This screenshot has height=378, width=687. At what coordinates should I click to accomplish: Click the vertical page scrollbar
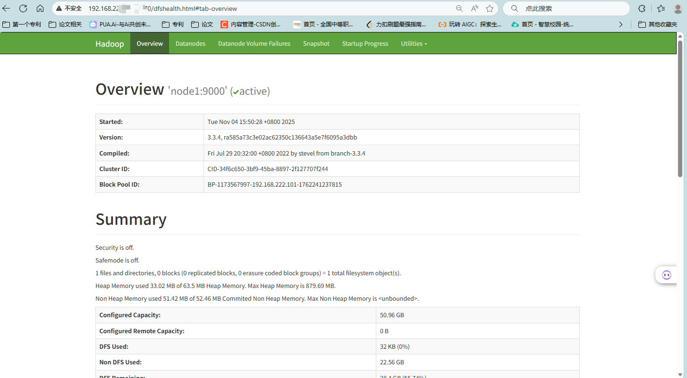[x=680, y=108]
